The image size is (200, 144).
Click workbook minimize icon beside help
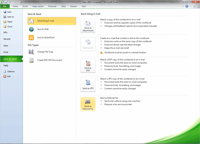(x=191, y=6)
